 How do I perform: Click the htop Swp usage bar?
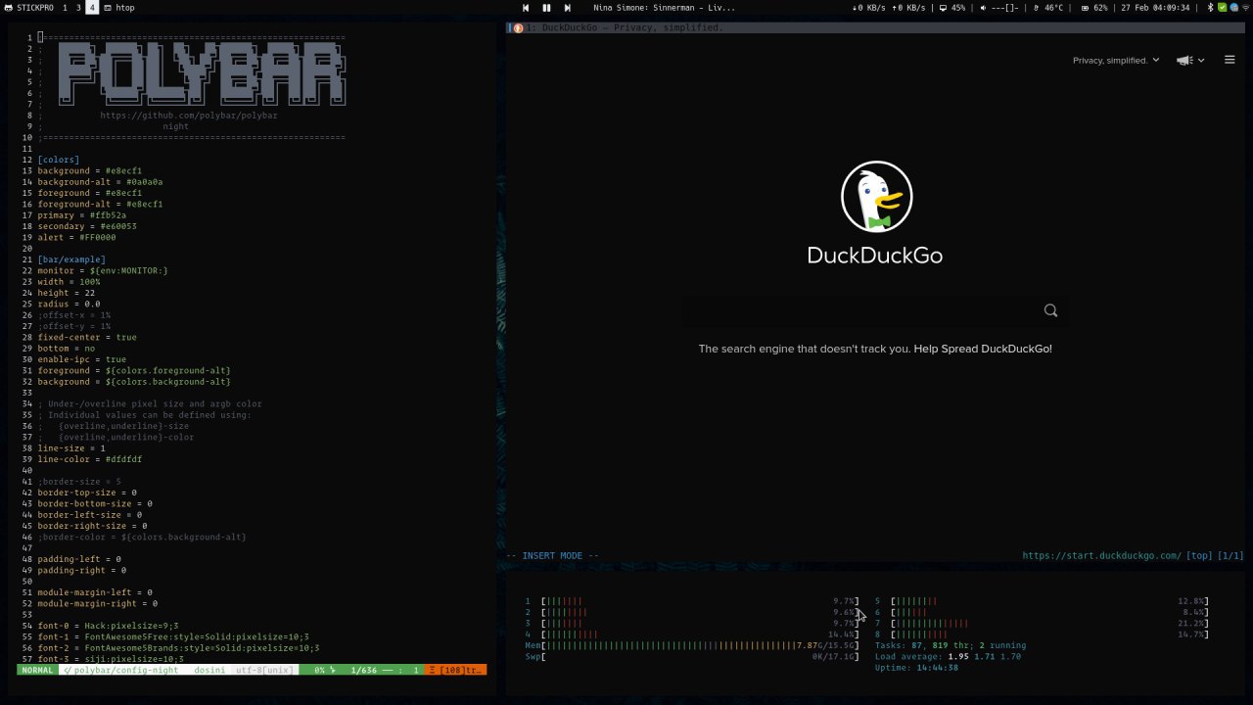(692, 656)
